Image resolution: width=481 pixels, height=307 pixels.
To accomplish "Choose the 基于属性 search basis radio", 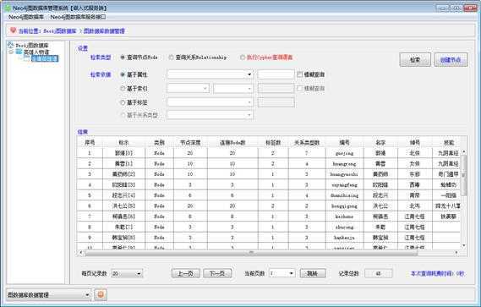I will (123, 74).
